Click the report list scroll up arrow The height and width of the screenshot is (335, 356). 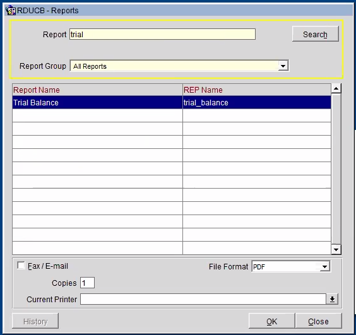point(336,88)
